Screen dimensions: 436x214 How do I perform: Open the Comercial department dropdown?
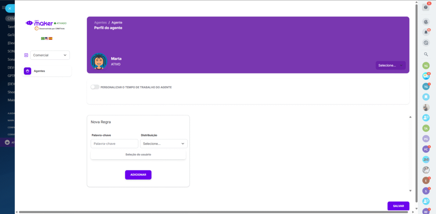click(x=50, y=55)
